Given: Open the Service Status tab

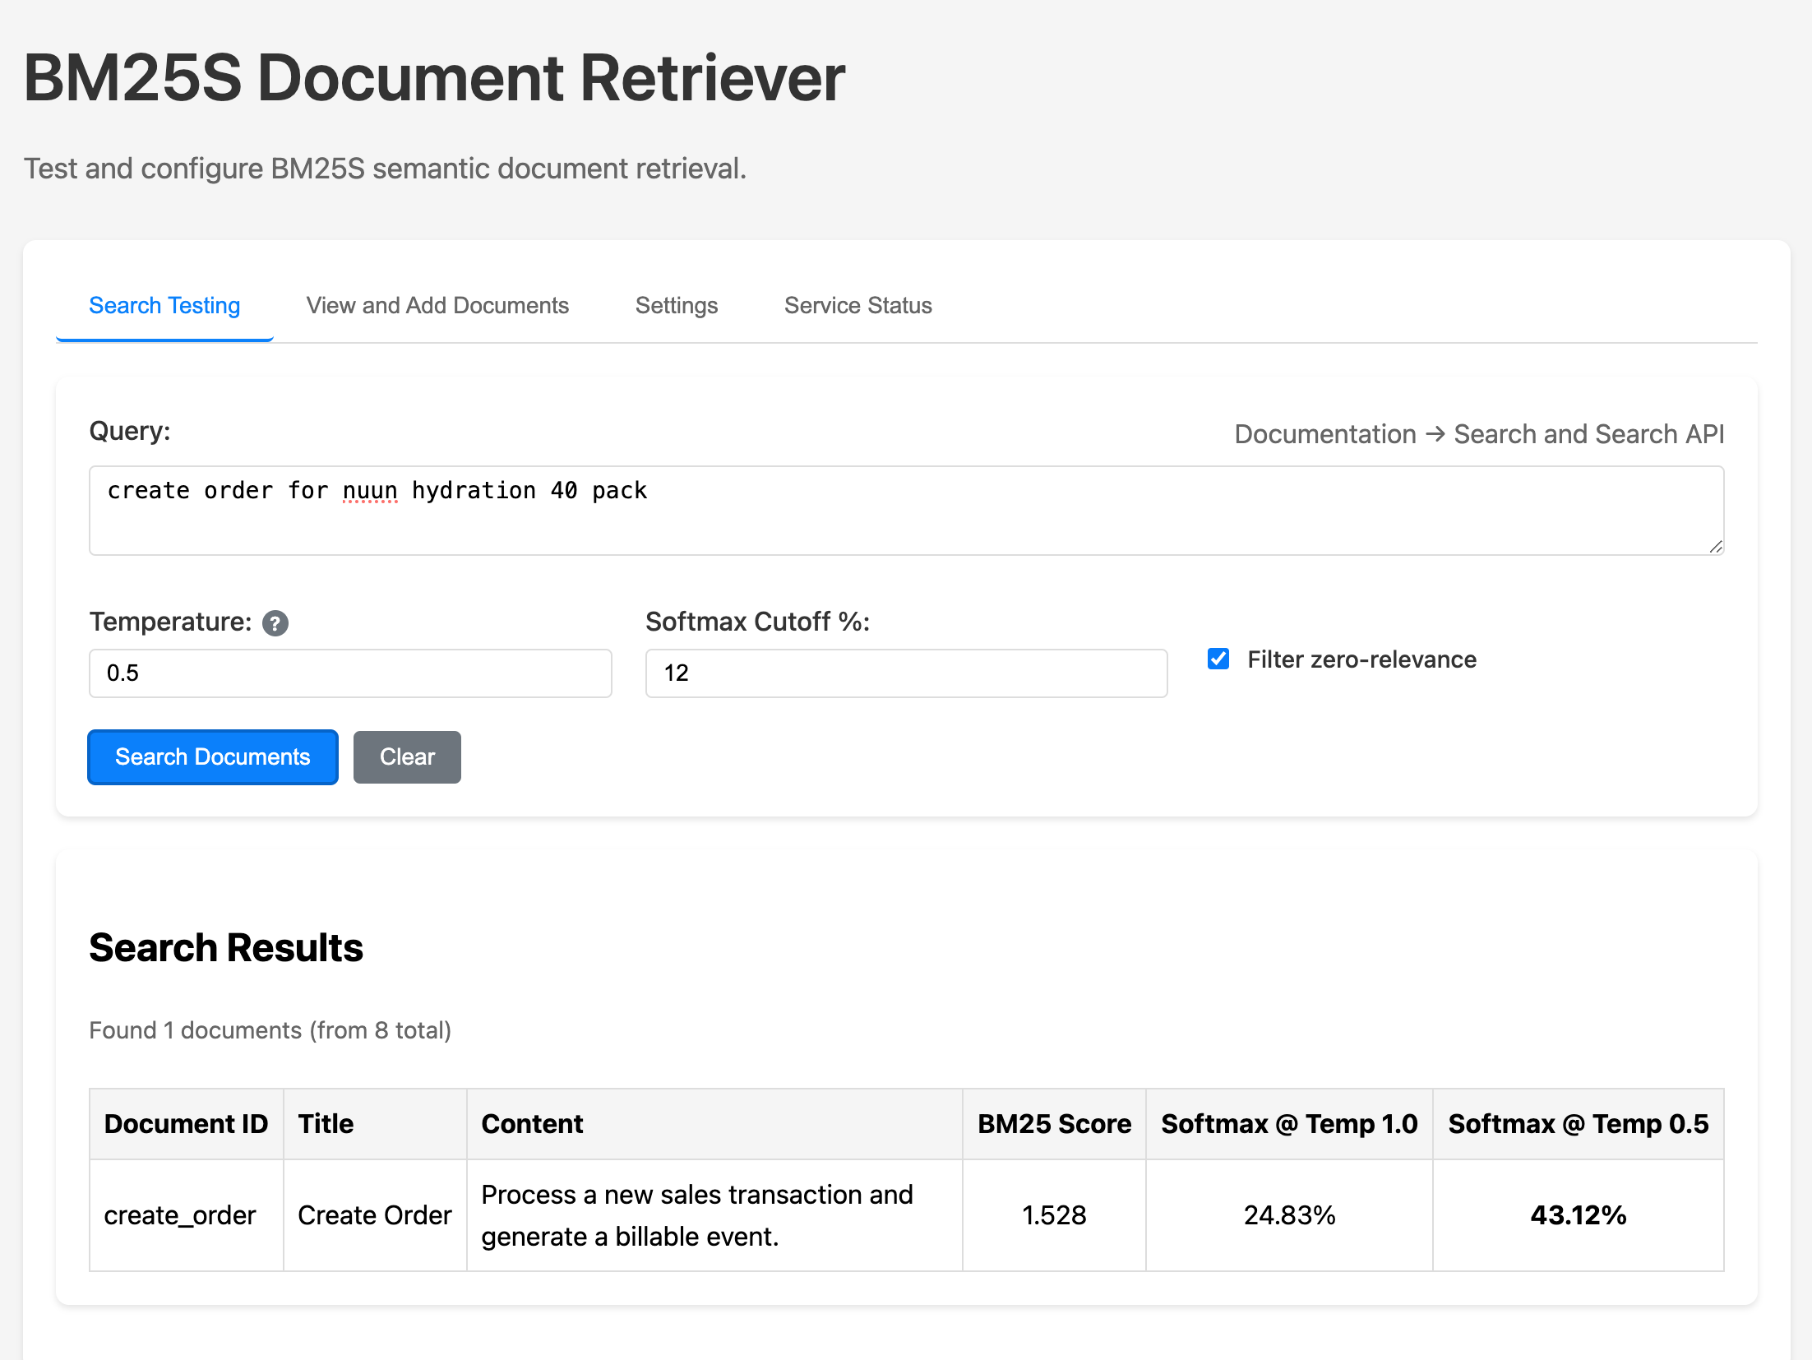Looking at the screenshot, I should pos(858,305).
